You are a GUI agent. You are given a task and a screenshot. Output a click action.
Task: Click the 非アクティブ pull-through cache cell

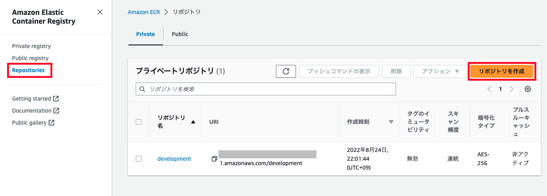point(520,159)
